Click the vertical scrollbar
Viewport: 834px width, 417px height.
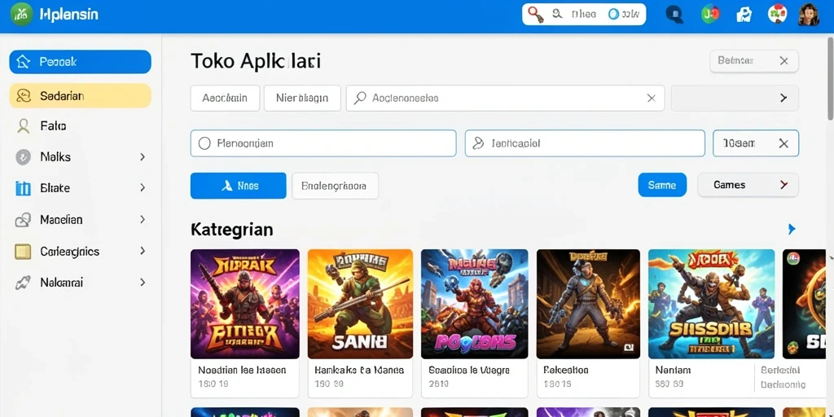tap(830, 80)
